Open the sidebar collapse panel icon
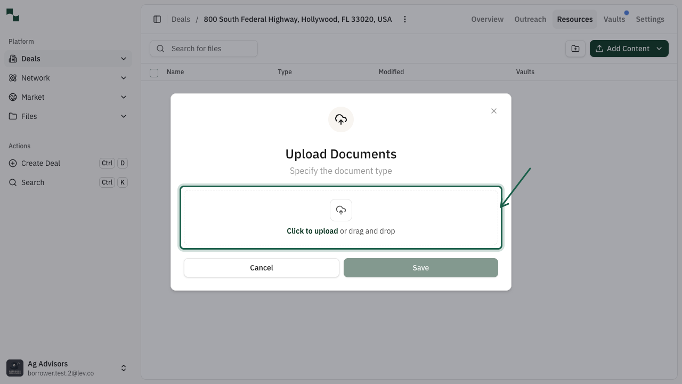682x384 pixels. coord(157,19)
